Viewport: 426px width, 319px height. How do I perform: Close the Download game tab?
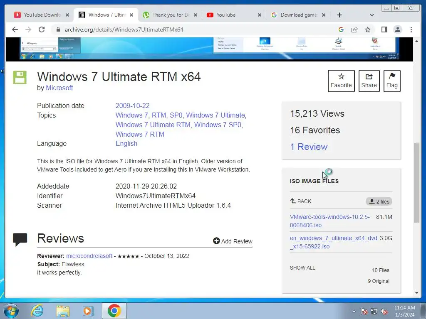tap(324, 15)
